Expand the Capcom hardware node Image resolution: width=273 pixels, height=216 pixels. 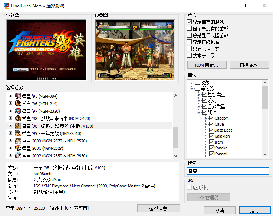(x=205, y=118)
